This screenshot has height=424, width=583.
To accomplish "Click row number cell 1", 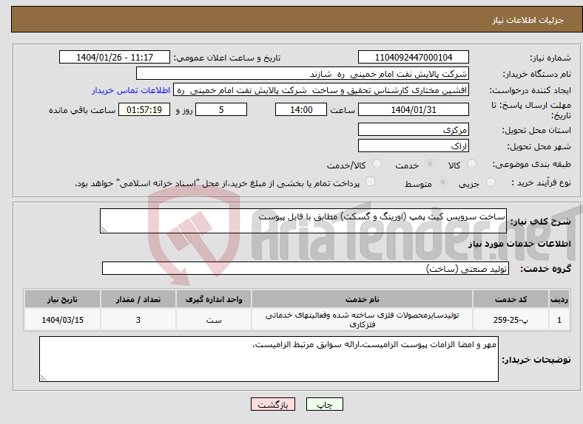I will pos(559,319).
